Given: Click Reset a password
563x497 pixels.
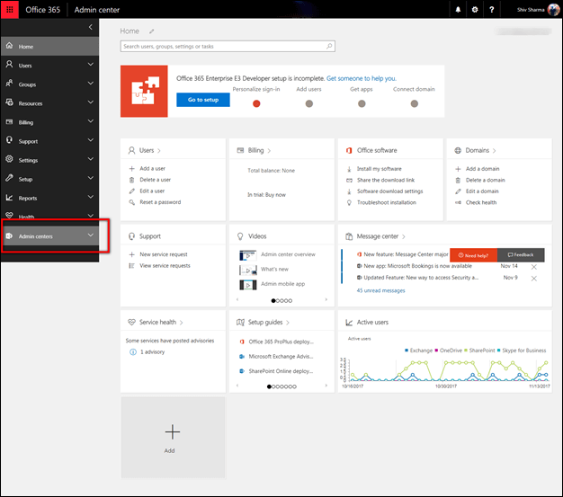Looking at the screenshot, I should coord(160,202).
